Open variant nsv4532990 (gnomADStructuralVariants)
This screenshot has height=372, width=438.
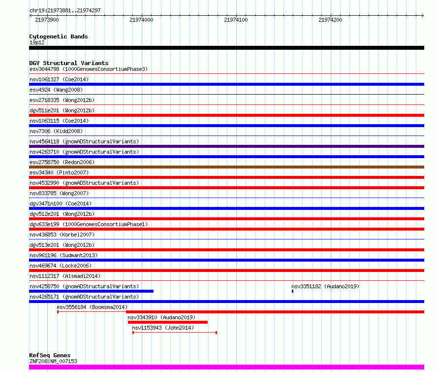tap(84, 183)
